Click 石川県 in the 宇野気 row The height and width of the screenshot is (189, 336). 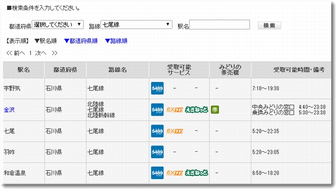54,88
